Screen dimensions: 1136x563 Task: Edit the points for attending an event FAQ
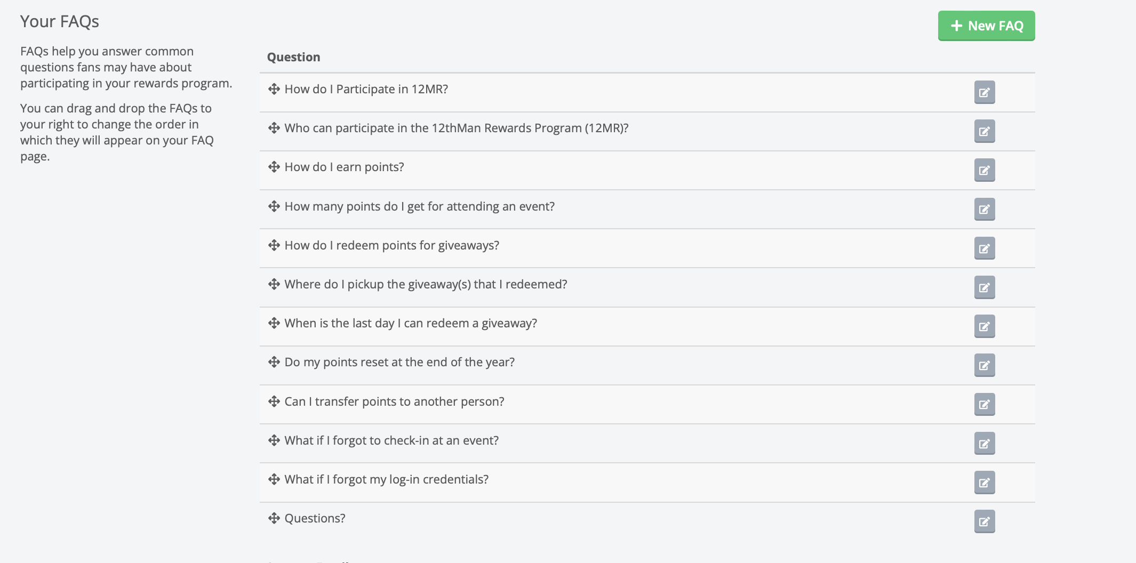click(984, 209)
